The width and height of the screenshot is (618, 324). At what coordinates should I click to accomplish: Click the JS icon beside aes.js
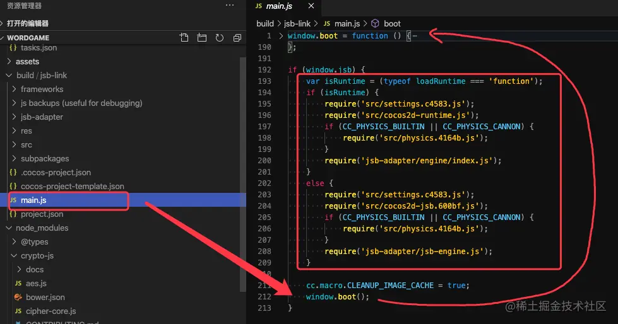pos(18,283)
